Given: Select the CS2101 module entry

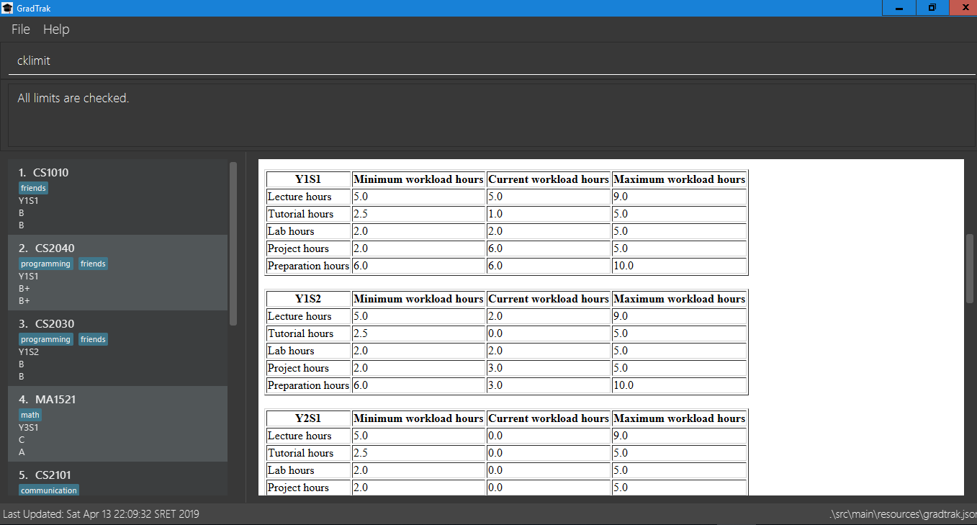Looking at the screenshot, I should 118,479.
